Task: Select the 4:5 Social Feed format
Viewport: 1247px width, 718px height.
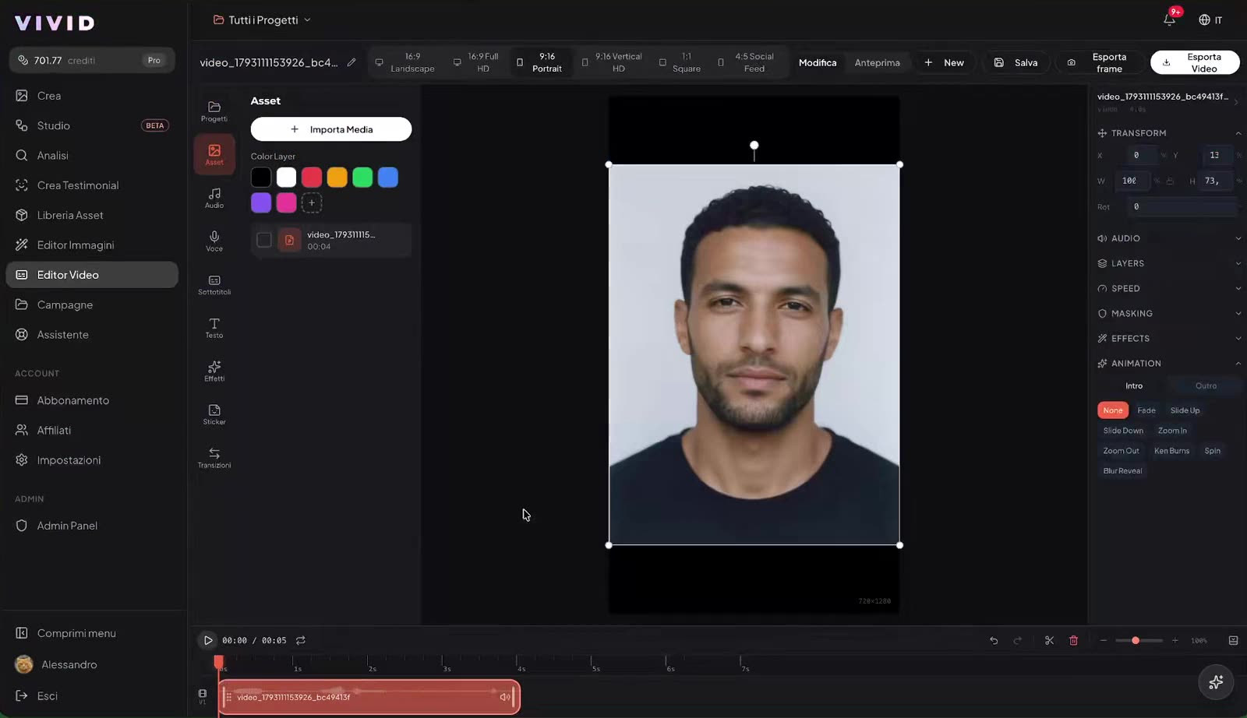Action: (x=747, y=62)
